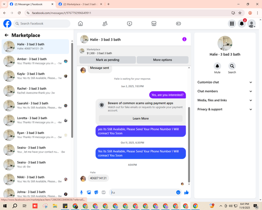Bookmark this page with the star icon
The image size is (262, 210).
(x=240, y=13)
